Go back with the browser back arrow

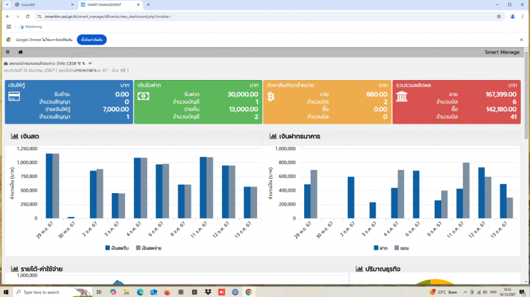click(x=8, y=16)
